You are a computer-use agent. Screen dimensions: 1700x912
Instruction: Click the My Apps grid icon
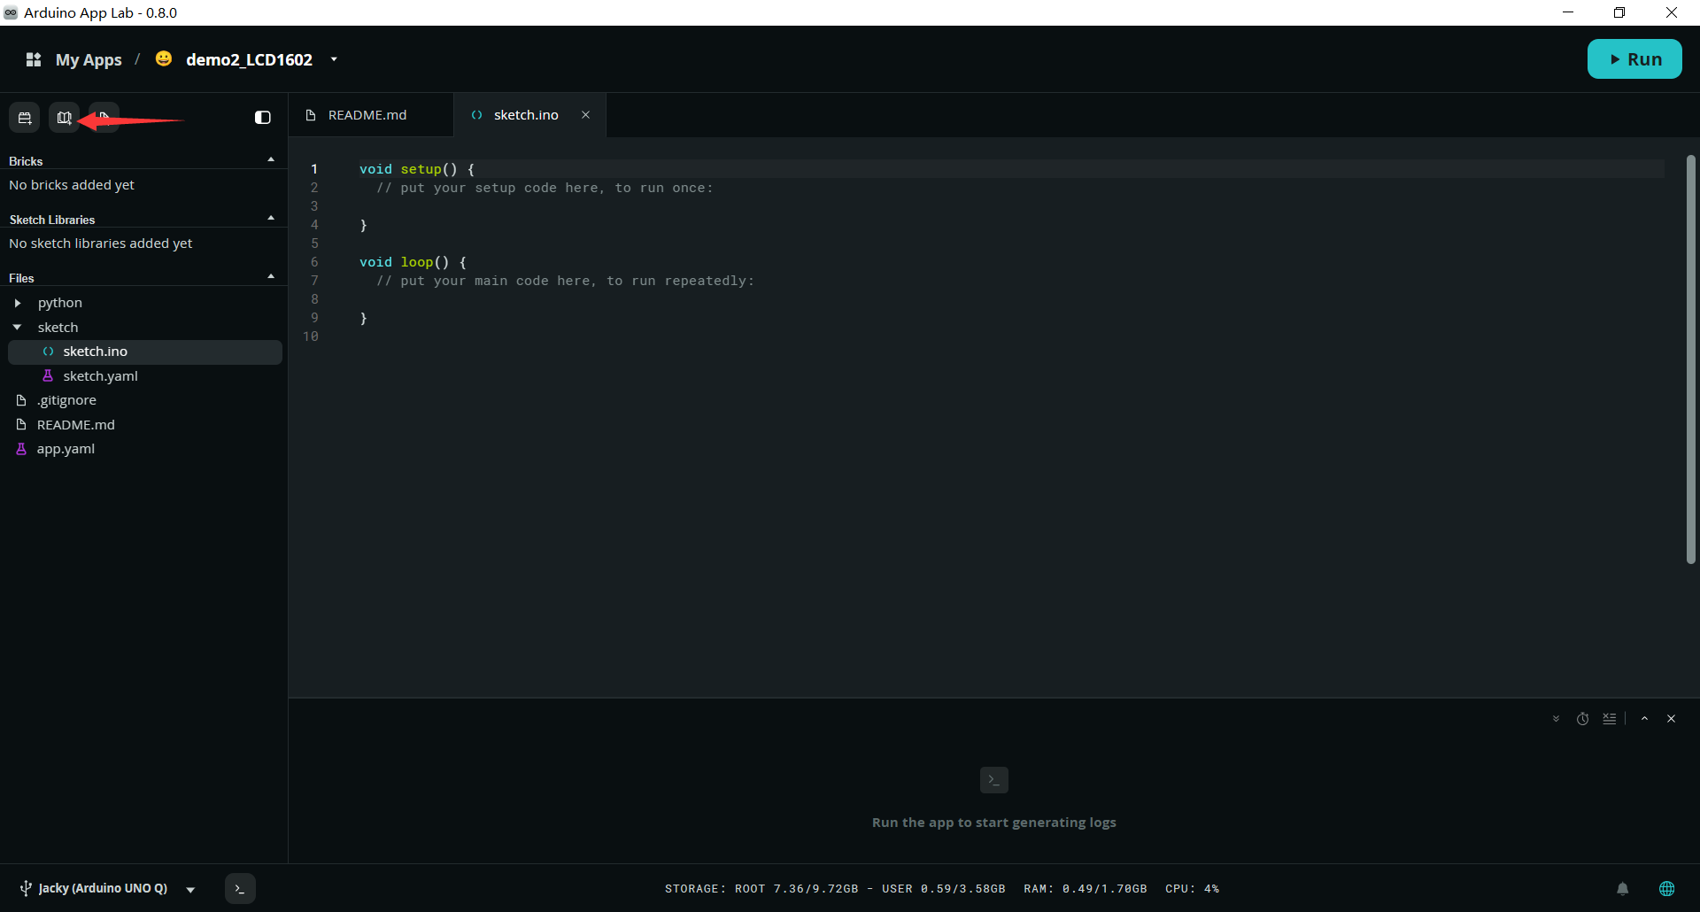tap(34, 59)
